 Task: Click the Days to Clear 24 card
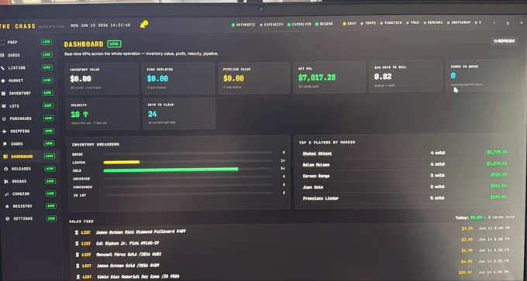(x=179, y=114)
